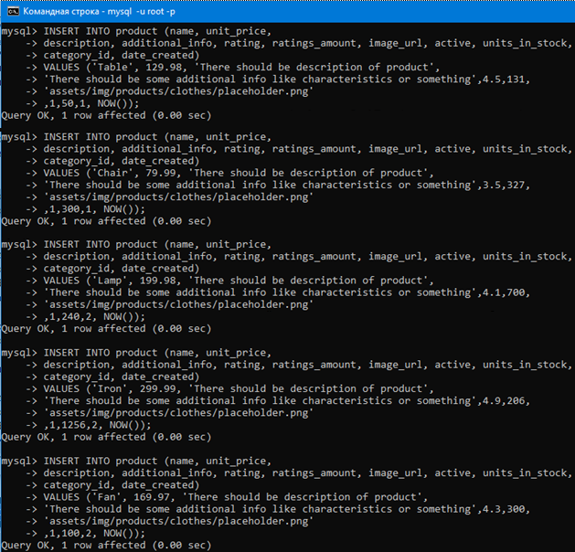Click the placeholder.png path in the Fan insert
The image size is (575, 552).
[x=178, y=521]
